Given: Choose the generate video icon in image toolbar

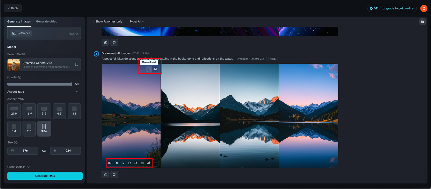Looking at the screenshot, I should click(129, 163).
